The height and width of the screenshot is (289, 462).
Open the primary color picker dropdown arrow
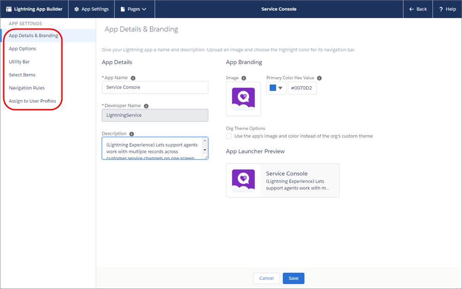tap(280, 88)
